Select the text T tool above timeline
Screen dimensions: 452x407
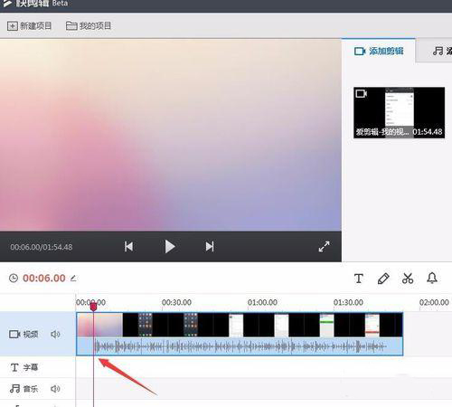click(x=359, y=279)
